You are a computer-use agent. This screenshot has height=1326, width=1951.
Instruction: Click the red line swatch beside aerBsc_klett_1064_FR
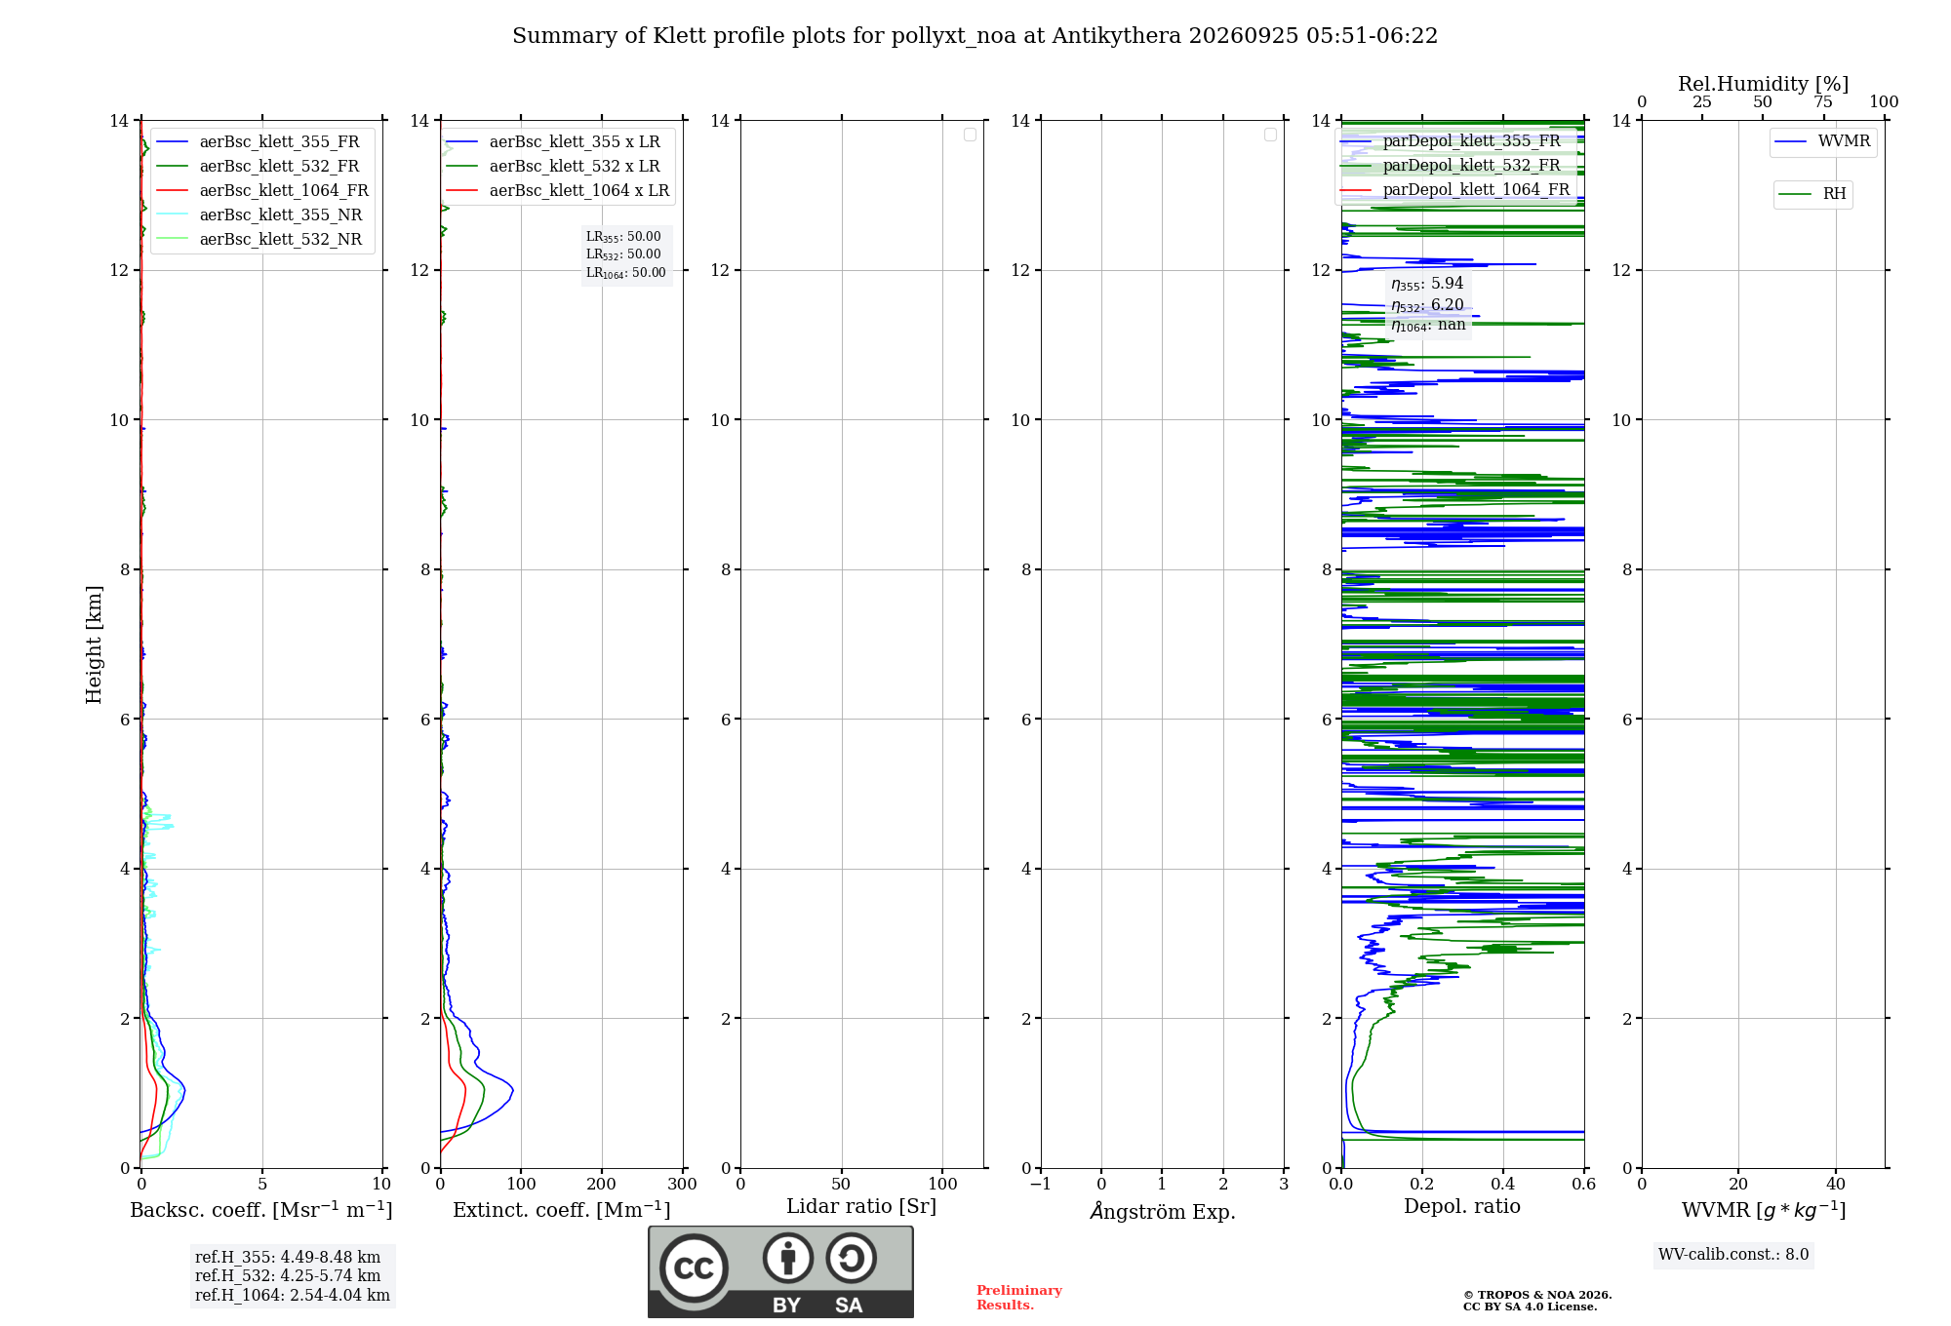(173, 190)
